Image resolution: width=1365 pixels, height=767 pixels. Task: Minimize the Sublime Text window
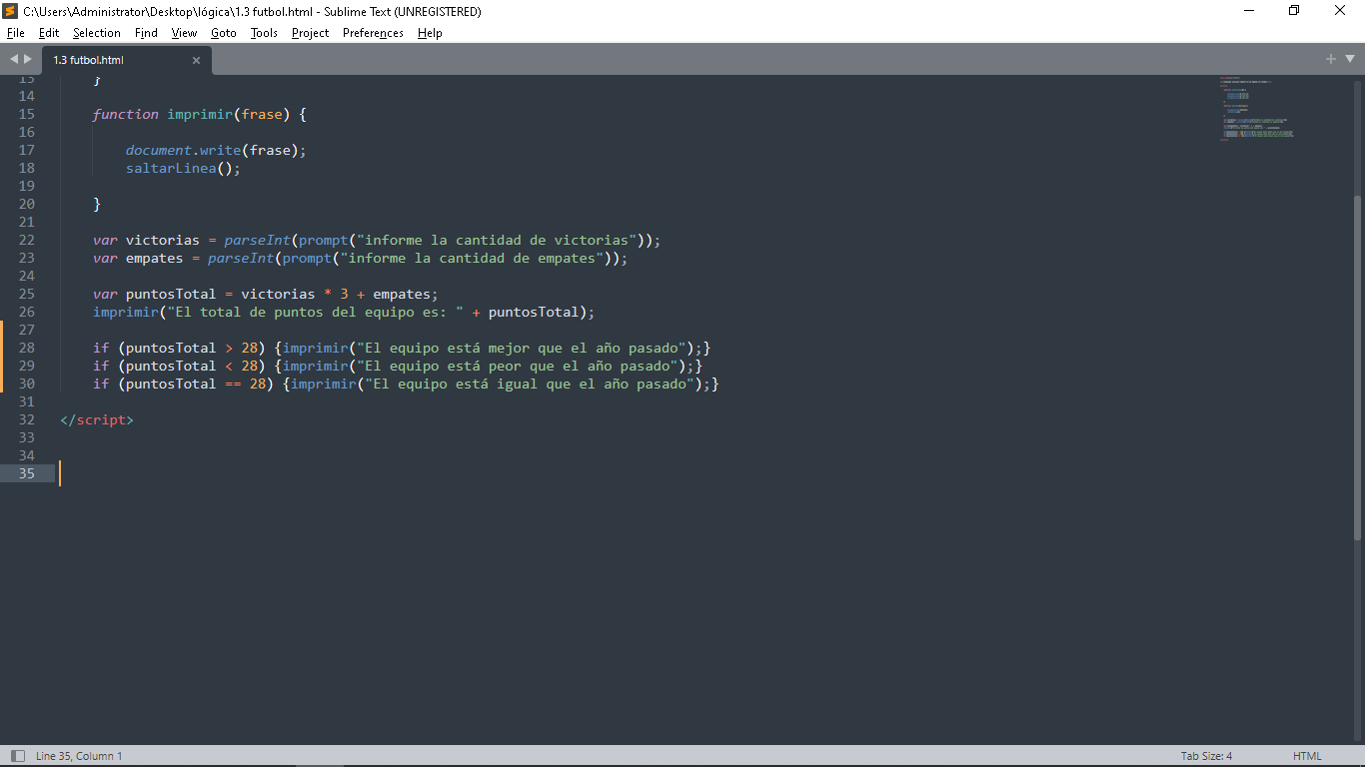pyautogui.click(x=1249, y=11)
